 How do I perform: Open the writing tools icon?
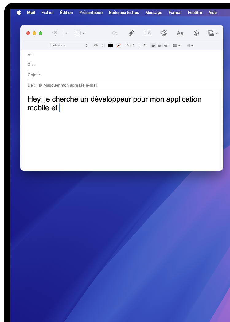[164, 33]
